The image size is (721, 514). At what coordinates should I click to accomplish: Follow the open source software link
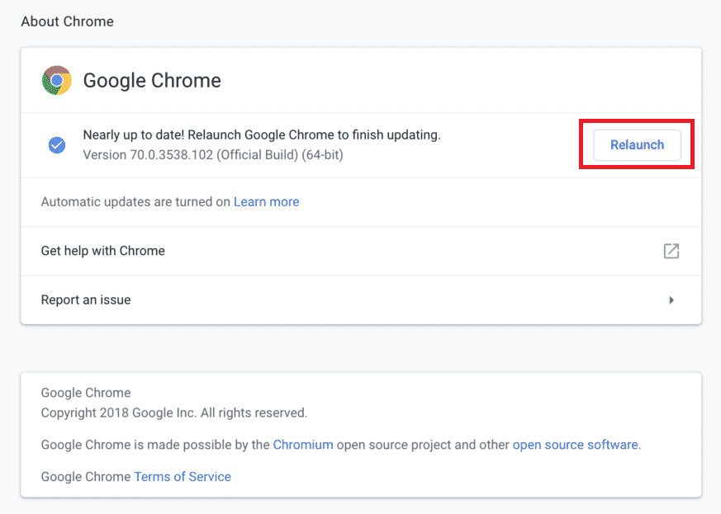coord(575,445)
